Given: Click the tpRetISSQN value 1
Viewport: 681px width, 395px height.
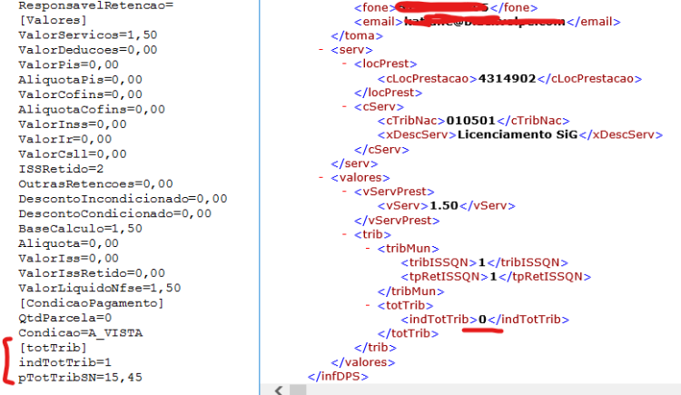Looking at the screenshot, I should tap(493, 277).
